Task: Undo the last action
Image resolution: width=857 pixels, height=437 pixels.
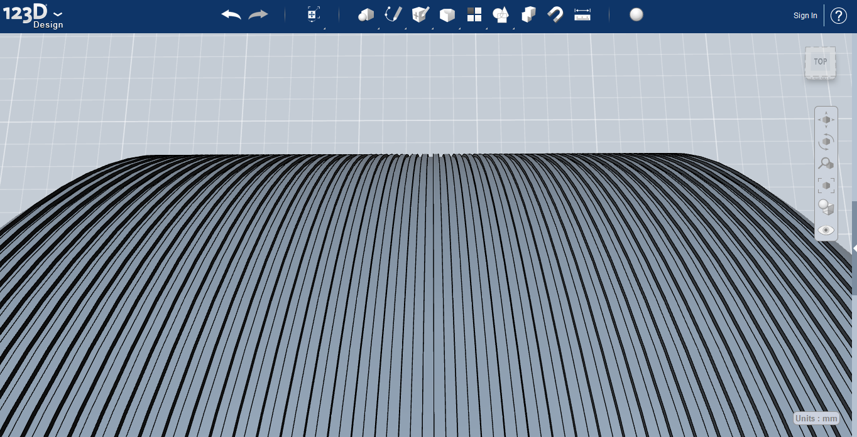Action: [x=230, y=14]
